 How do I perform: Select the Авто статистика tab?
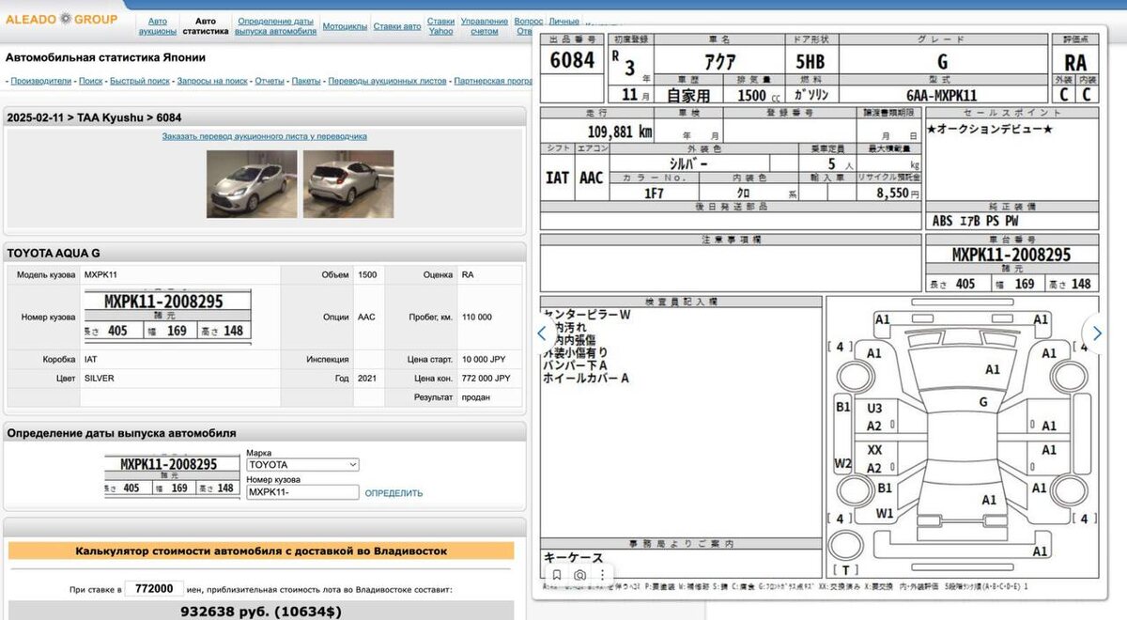pos(205,26)
